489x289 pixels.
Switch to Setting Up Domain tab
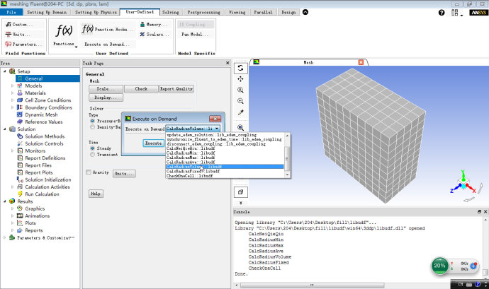pyautogui.click(x=47, y=12)
